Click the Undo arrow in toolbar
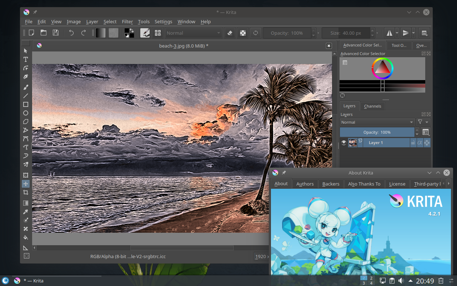This screenshot has width=457, height=286. coord(71,33)
